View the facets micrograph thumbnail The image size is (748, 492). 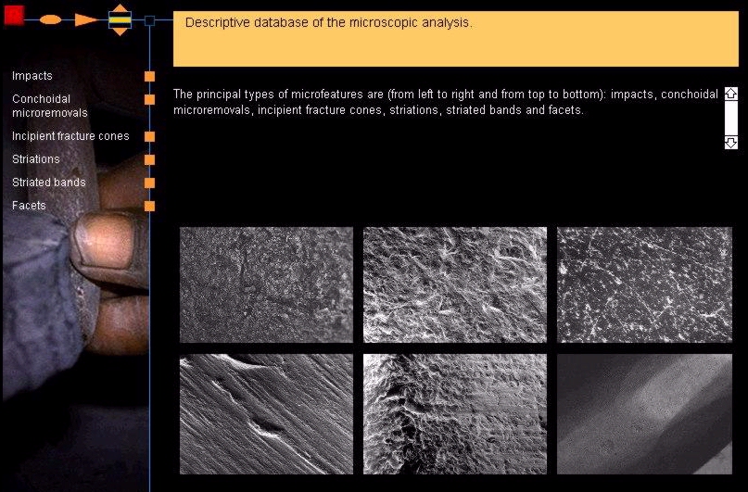[x=644, y=414]
